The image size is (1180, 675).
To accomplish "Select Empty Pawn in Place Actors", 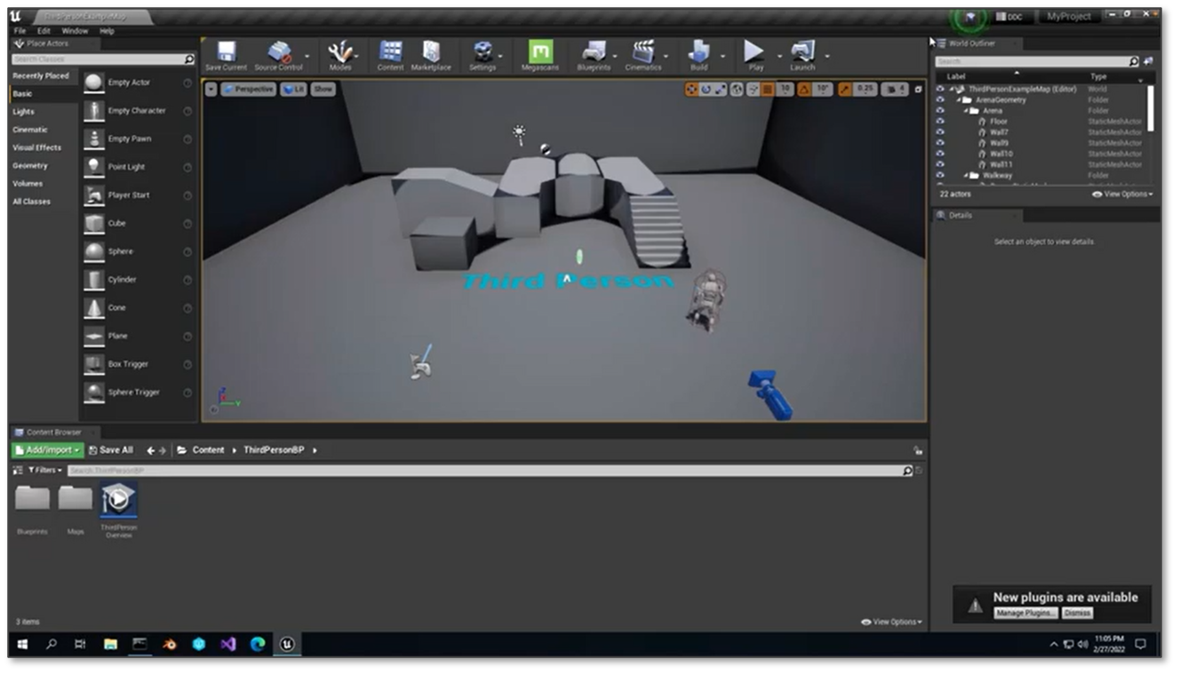I will point(138,139).
